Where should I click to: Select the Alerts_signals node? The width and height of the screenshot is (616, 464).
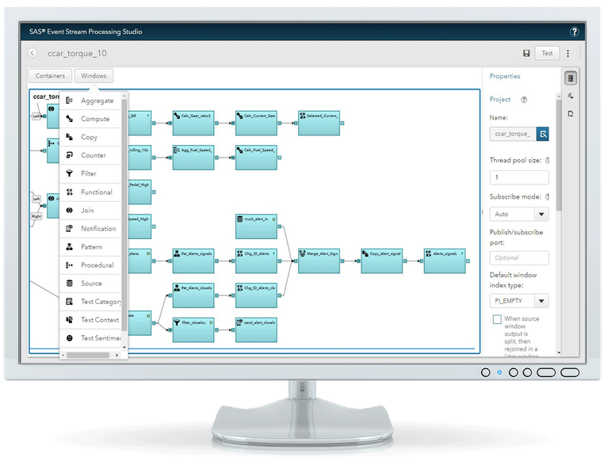445,261
